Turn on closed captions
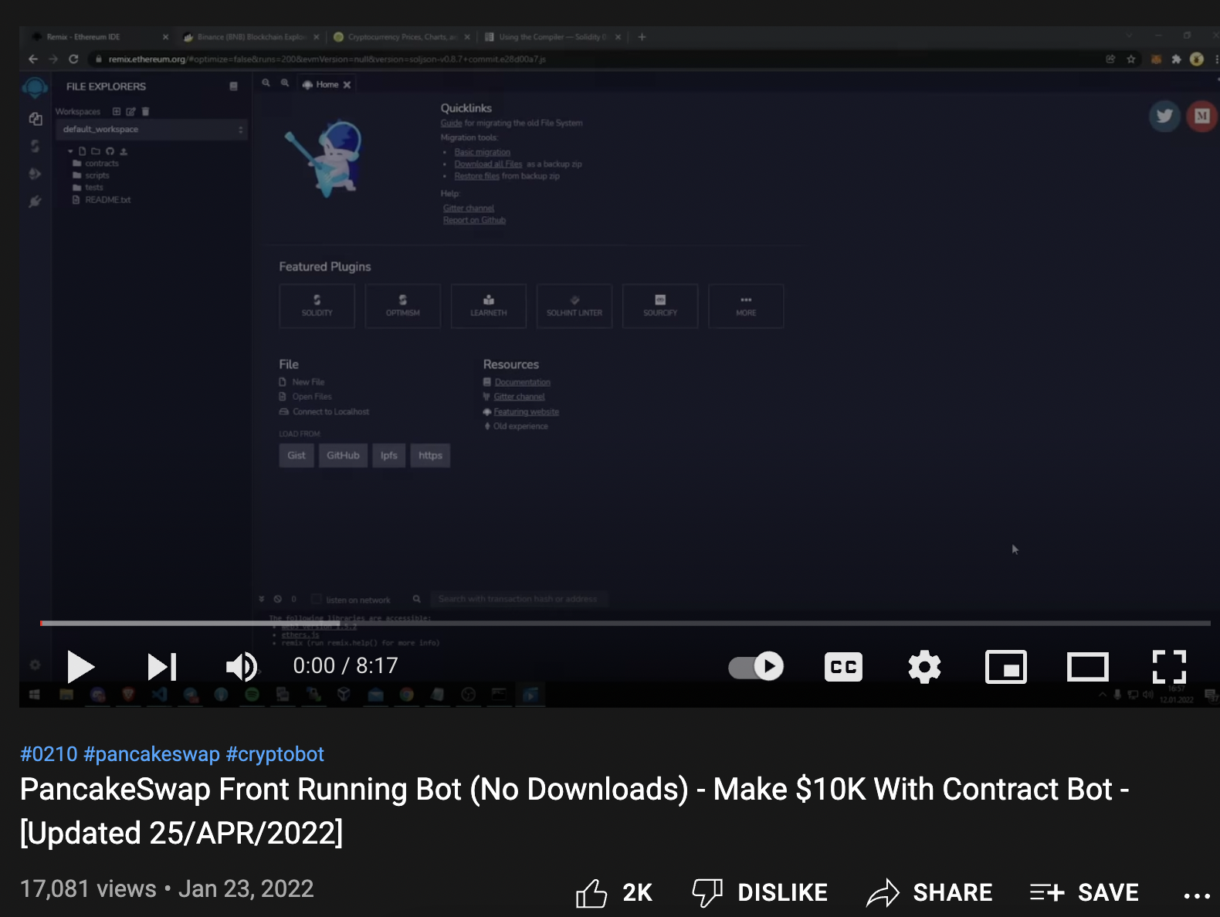Viewport: 1220px width, 917px height. pyautogui.click(x=843, y=667)
